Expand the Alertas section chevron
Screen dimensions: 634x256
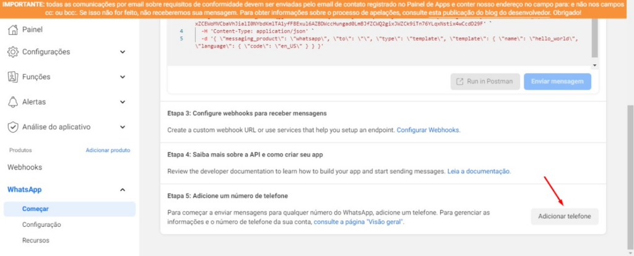click(121, 101)
